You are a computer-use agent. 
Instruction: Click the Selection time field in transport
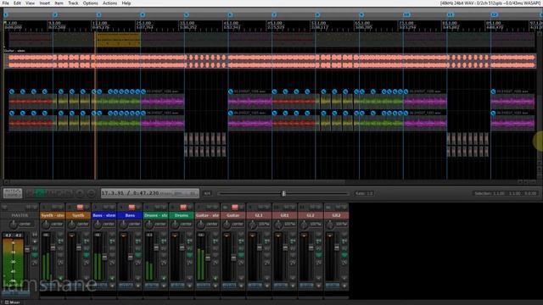click(x=506, y=193)
